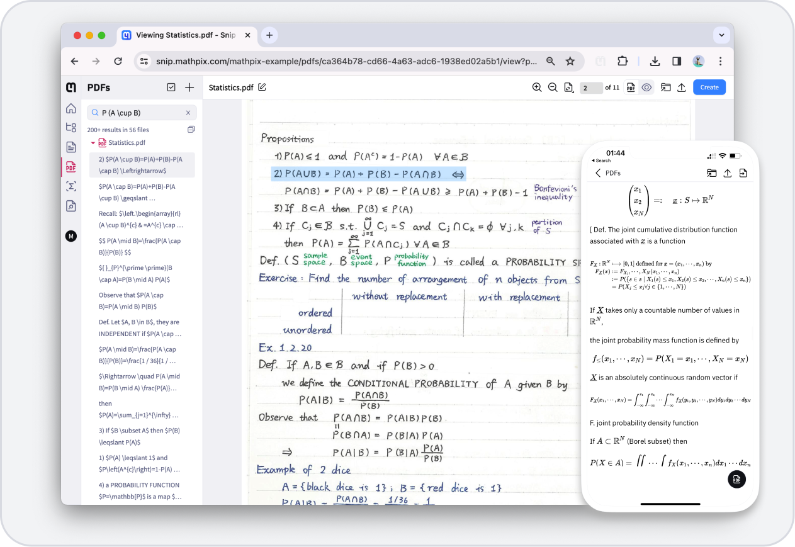Screen dimensions: 795x547
Task: Click the Mathpix logo above the sidebar
Action: pyautogui.click(x=71, y=87)
